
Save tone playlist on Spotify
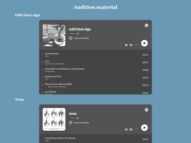pos(79,123)
